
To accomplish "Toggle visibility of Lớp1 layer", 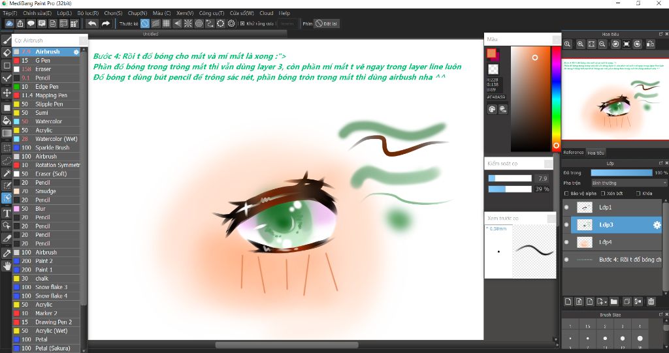I will point(566,207).
